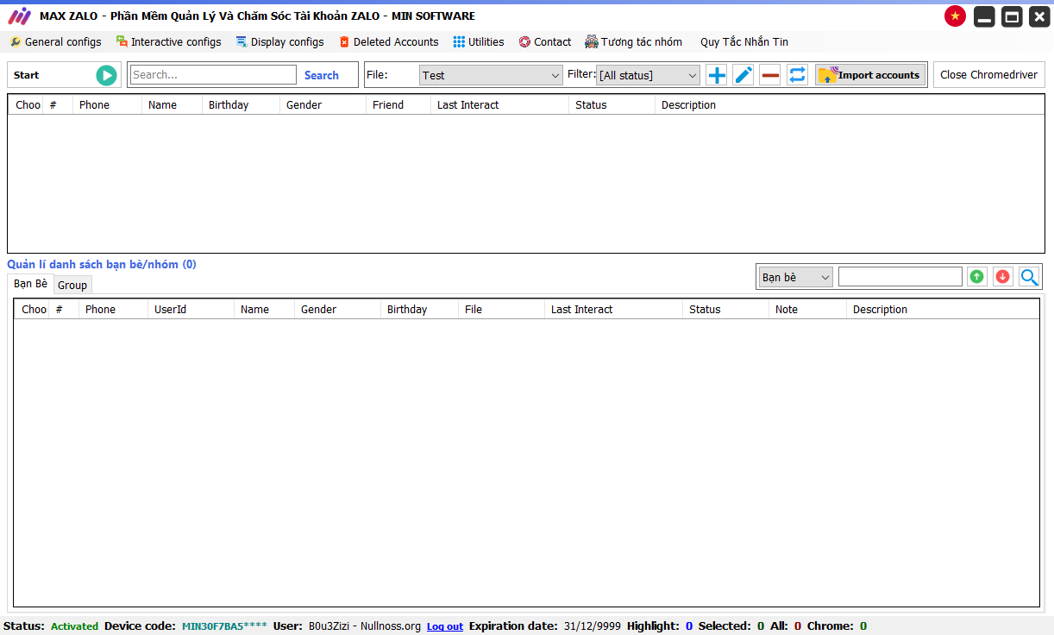Open the General configs menu
The width and height of the screenshot is (1054, 635).
point(55,41)
